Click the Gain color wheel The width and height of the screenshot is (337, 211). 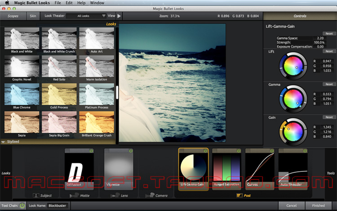(x=293, y=132)
